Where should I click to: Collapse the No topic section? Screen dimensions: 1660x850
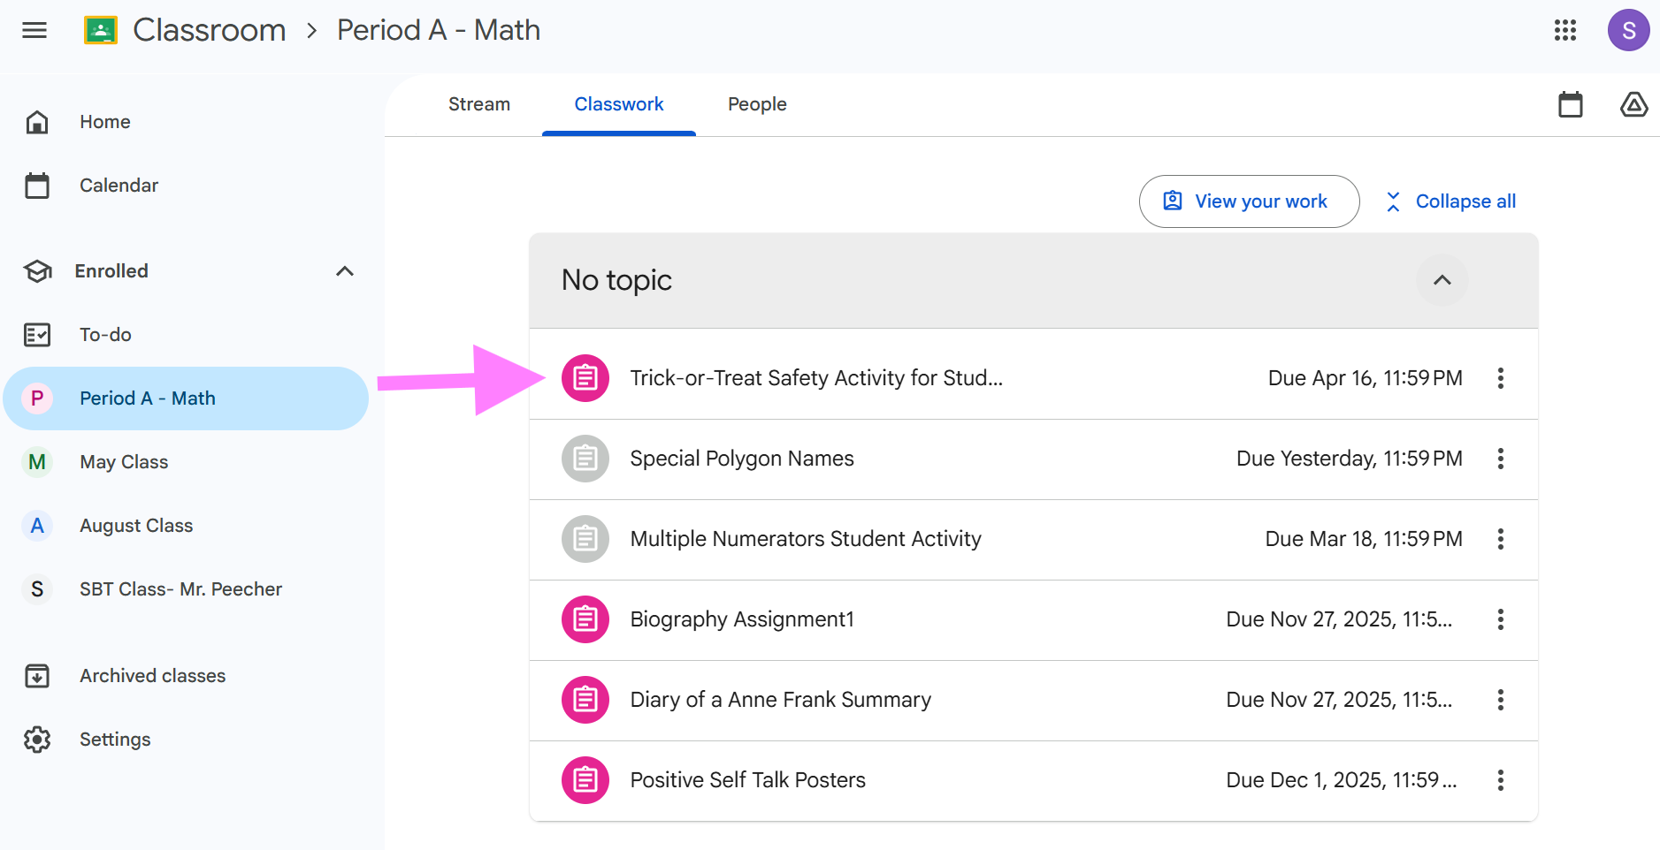pos(1442,280)
